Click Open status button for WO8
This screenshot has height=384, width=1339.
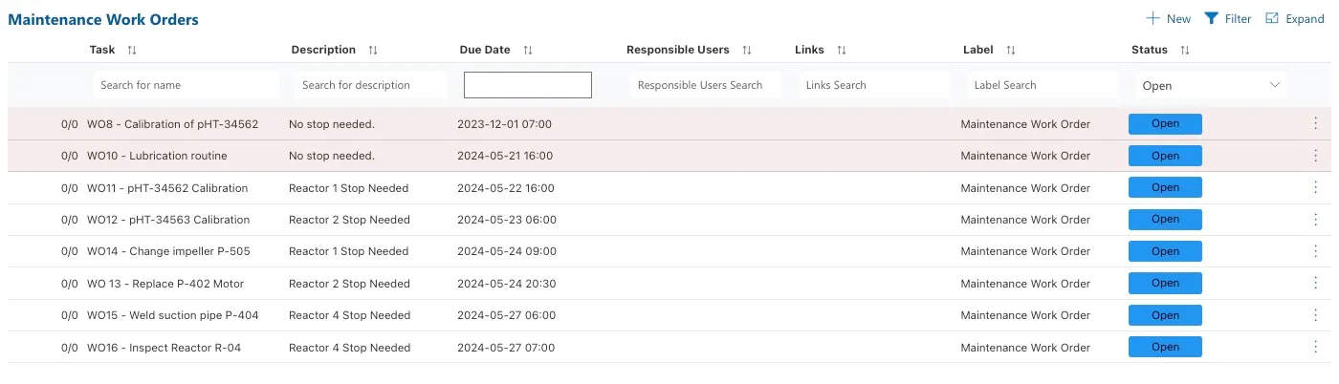1165,124
